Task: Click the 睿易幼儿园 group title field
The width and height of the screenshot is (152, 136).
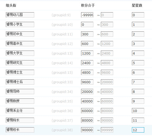Action: pos(20,15)
